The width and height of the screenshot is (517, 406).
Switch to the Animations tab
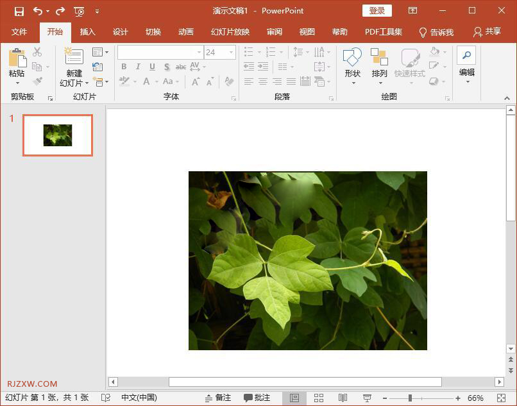pos(185,32)
